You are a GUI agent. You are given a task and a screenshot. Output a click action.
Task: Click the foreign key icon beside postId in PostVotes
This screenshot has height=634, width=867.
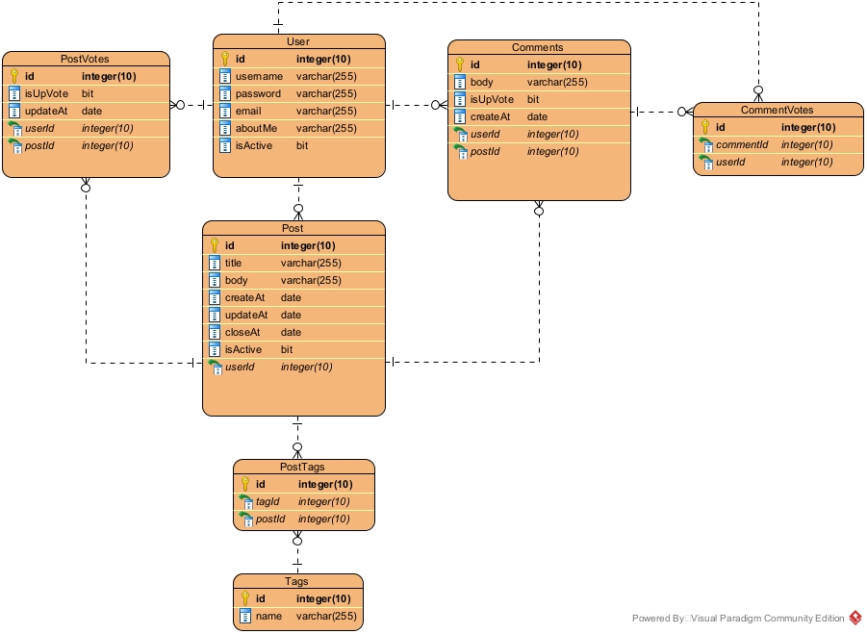(x=15, y=146)
